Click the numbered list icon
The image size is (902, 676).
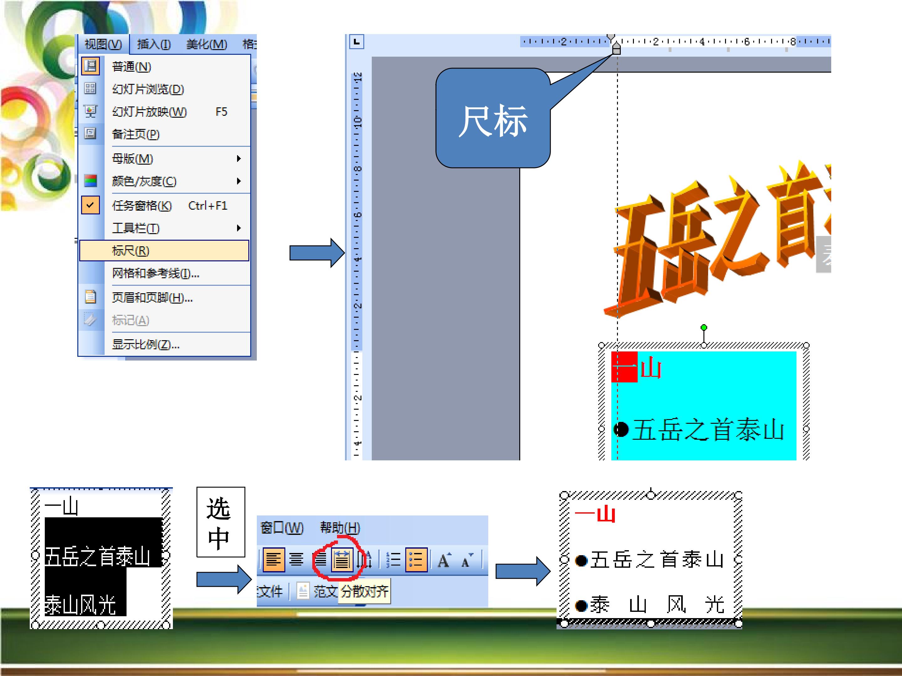[x=393, y=560]
